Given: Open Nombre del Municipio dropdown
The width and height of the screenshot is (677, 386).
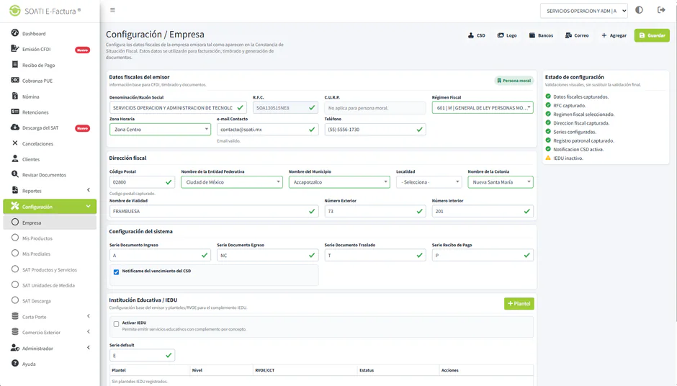Looking at the screenshot, I should coord(339,182).
